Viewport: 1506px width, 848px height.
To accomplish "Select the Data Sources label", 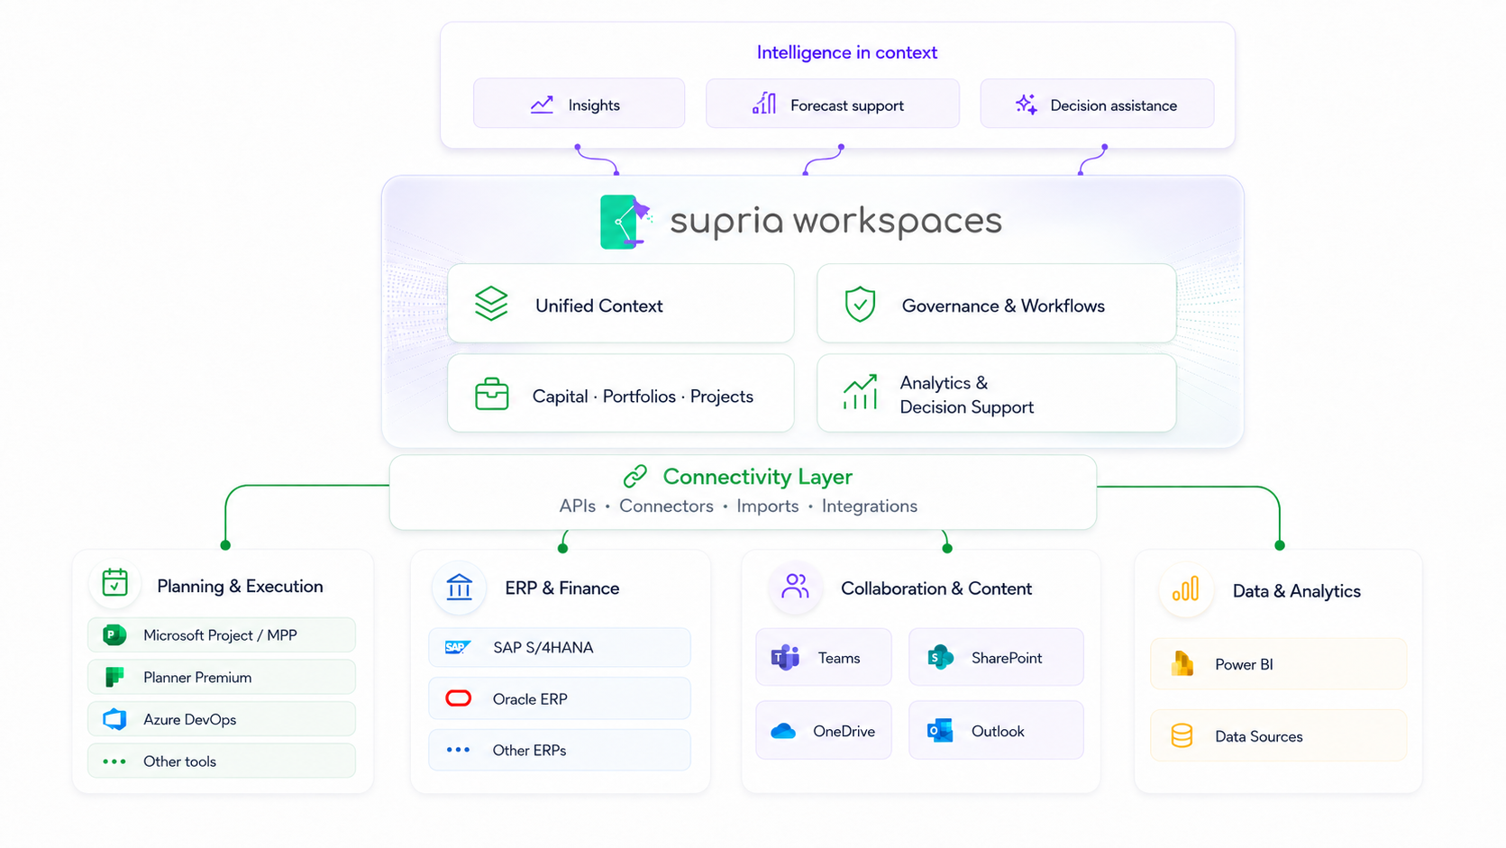I will click(x=1259, y=736).
